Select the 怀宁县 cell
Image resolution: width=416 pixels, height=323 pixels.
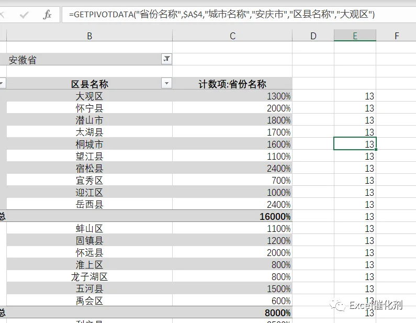89,108
